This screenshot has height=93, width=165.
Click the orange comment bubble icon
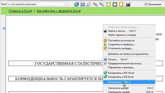[121, 4]
